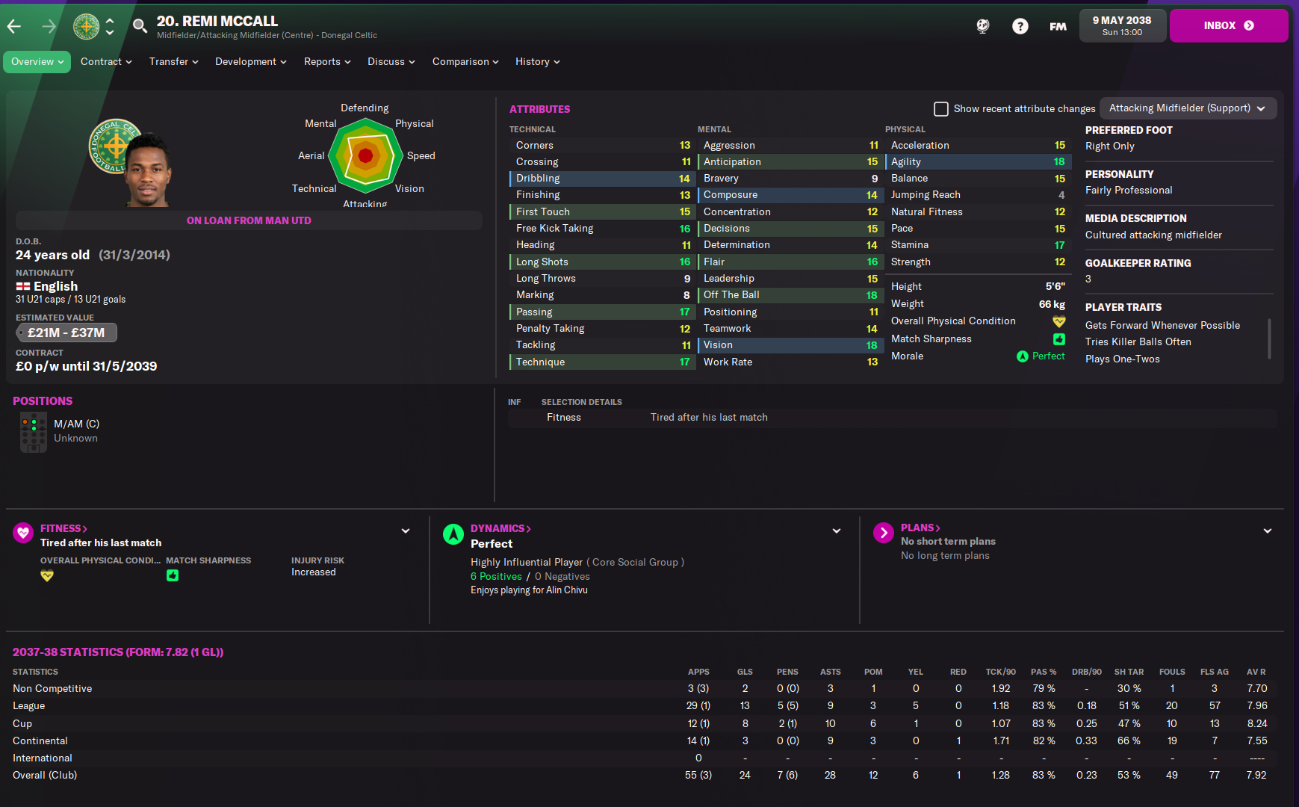Expand the Dynamics panel chevron
The height and width of the screenshot is (807, 1299).
click(837, 531)
